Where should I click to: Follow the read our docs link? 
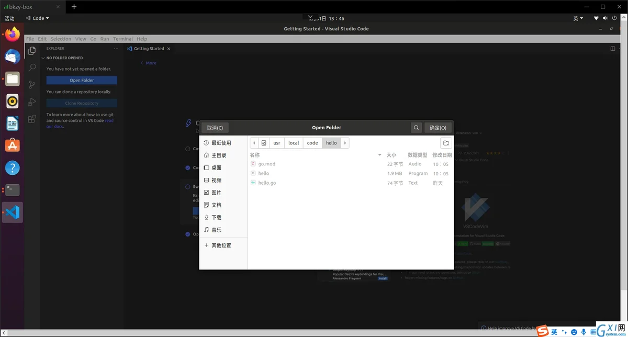pos(80,123)
